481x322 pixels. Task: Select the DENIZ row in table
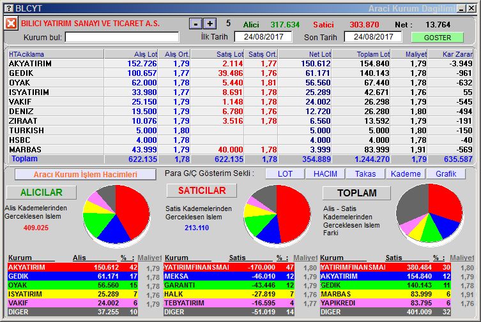(x=240, y=112)
